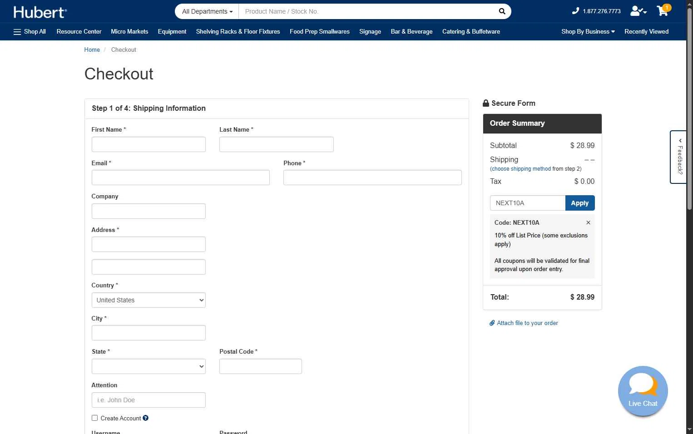Toggle the Create Account checkbox
The image size is (693, 434).
click(94, 418)
